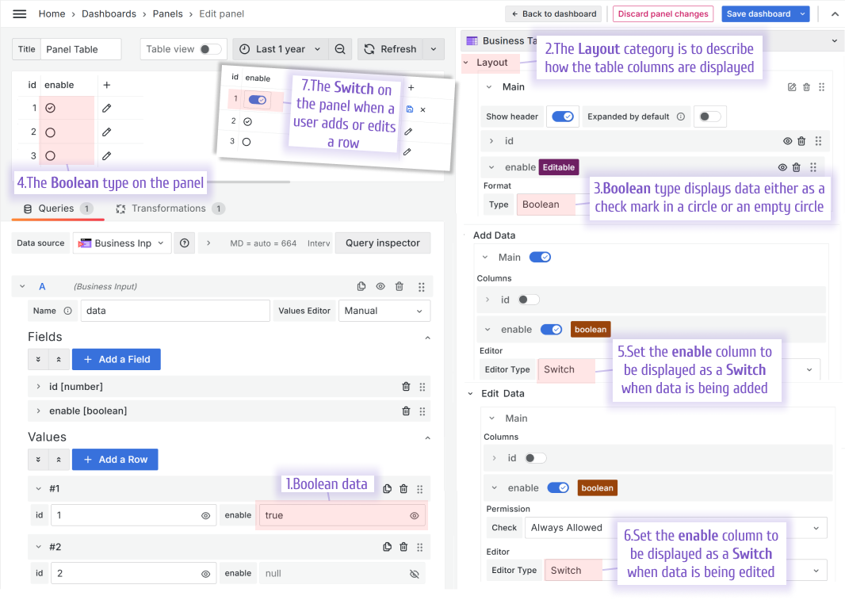The height and width of the screenshot is (600, 845).
Task: Go to Dashboards in the breadcrumb
Action: (x=109, y=13)
